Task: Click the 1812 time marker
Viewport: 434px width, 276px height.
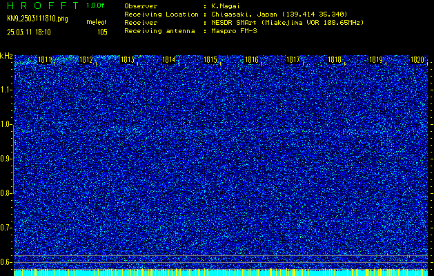Action: (x=86, y=60)
